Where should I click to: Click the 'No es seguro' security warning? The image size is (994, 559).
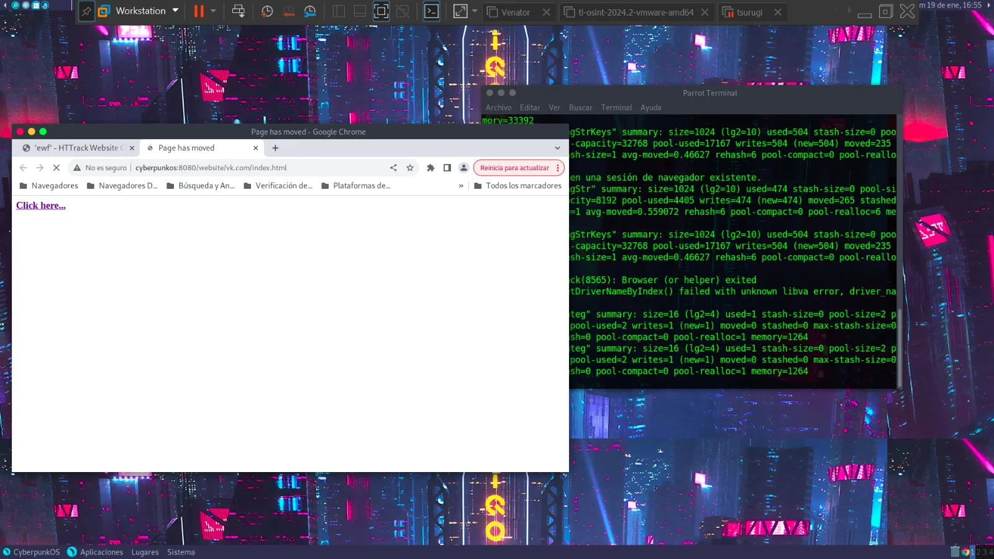coord(100,168)
